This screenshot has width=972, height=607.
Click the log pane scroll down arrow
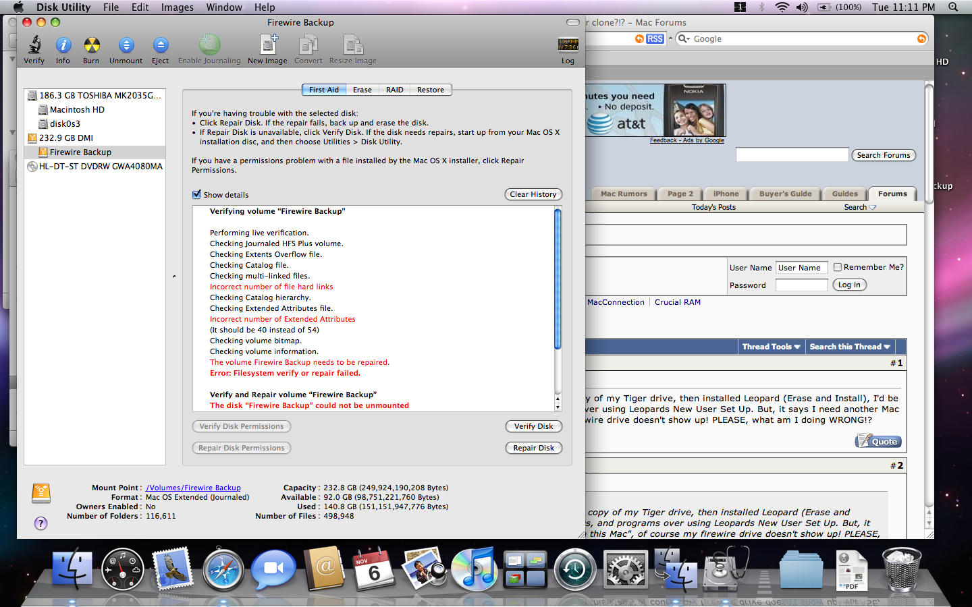tap(558, 407)
